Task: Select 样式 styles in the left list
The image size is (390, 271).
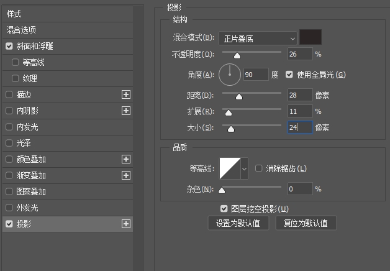Action: [68, 14]
